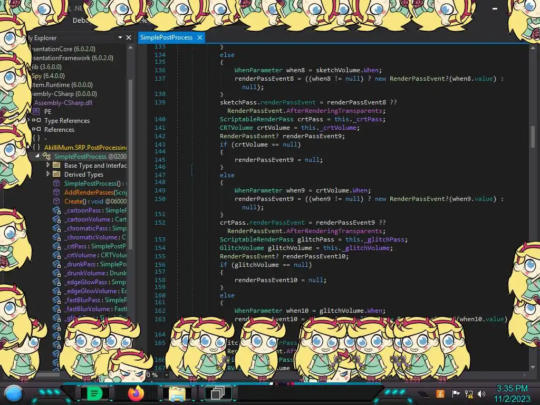The width and height of the screenshot is (540, 405).
Task: Click the PE node icon
Action: click(36, 111)
